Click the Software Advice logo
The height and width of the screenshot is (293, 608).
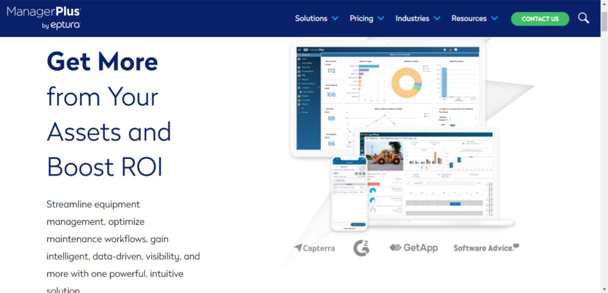click(x=486, y=248)
